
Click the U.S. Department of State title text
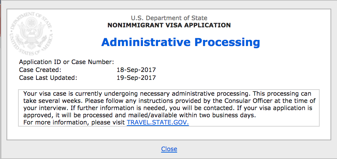point(169,18)
